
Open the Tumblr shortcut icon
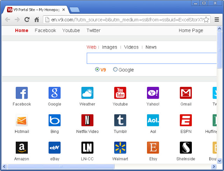(x=120, y=120)
